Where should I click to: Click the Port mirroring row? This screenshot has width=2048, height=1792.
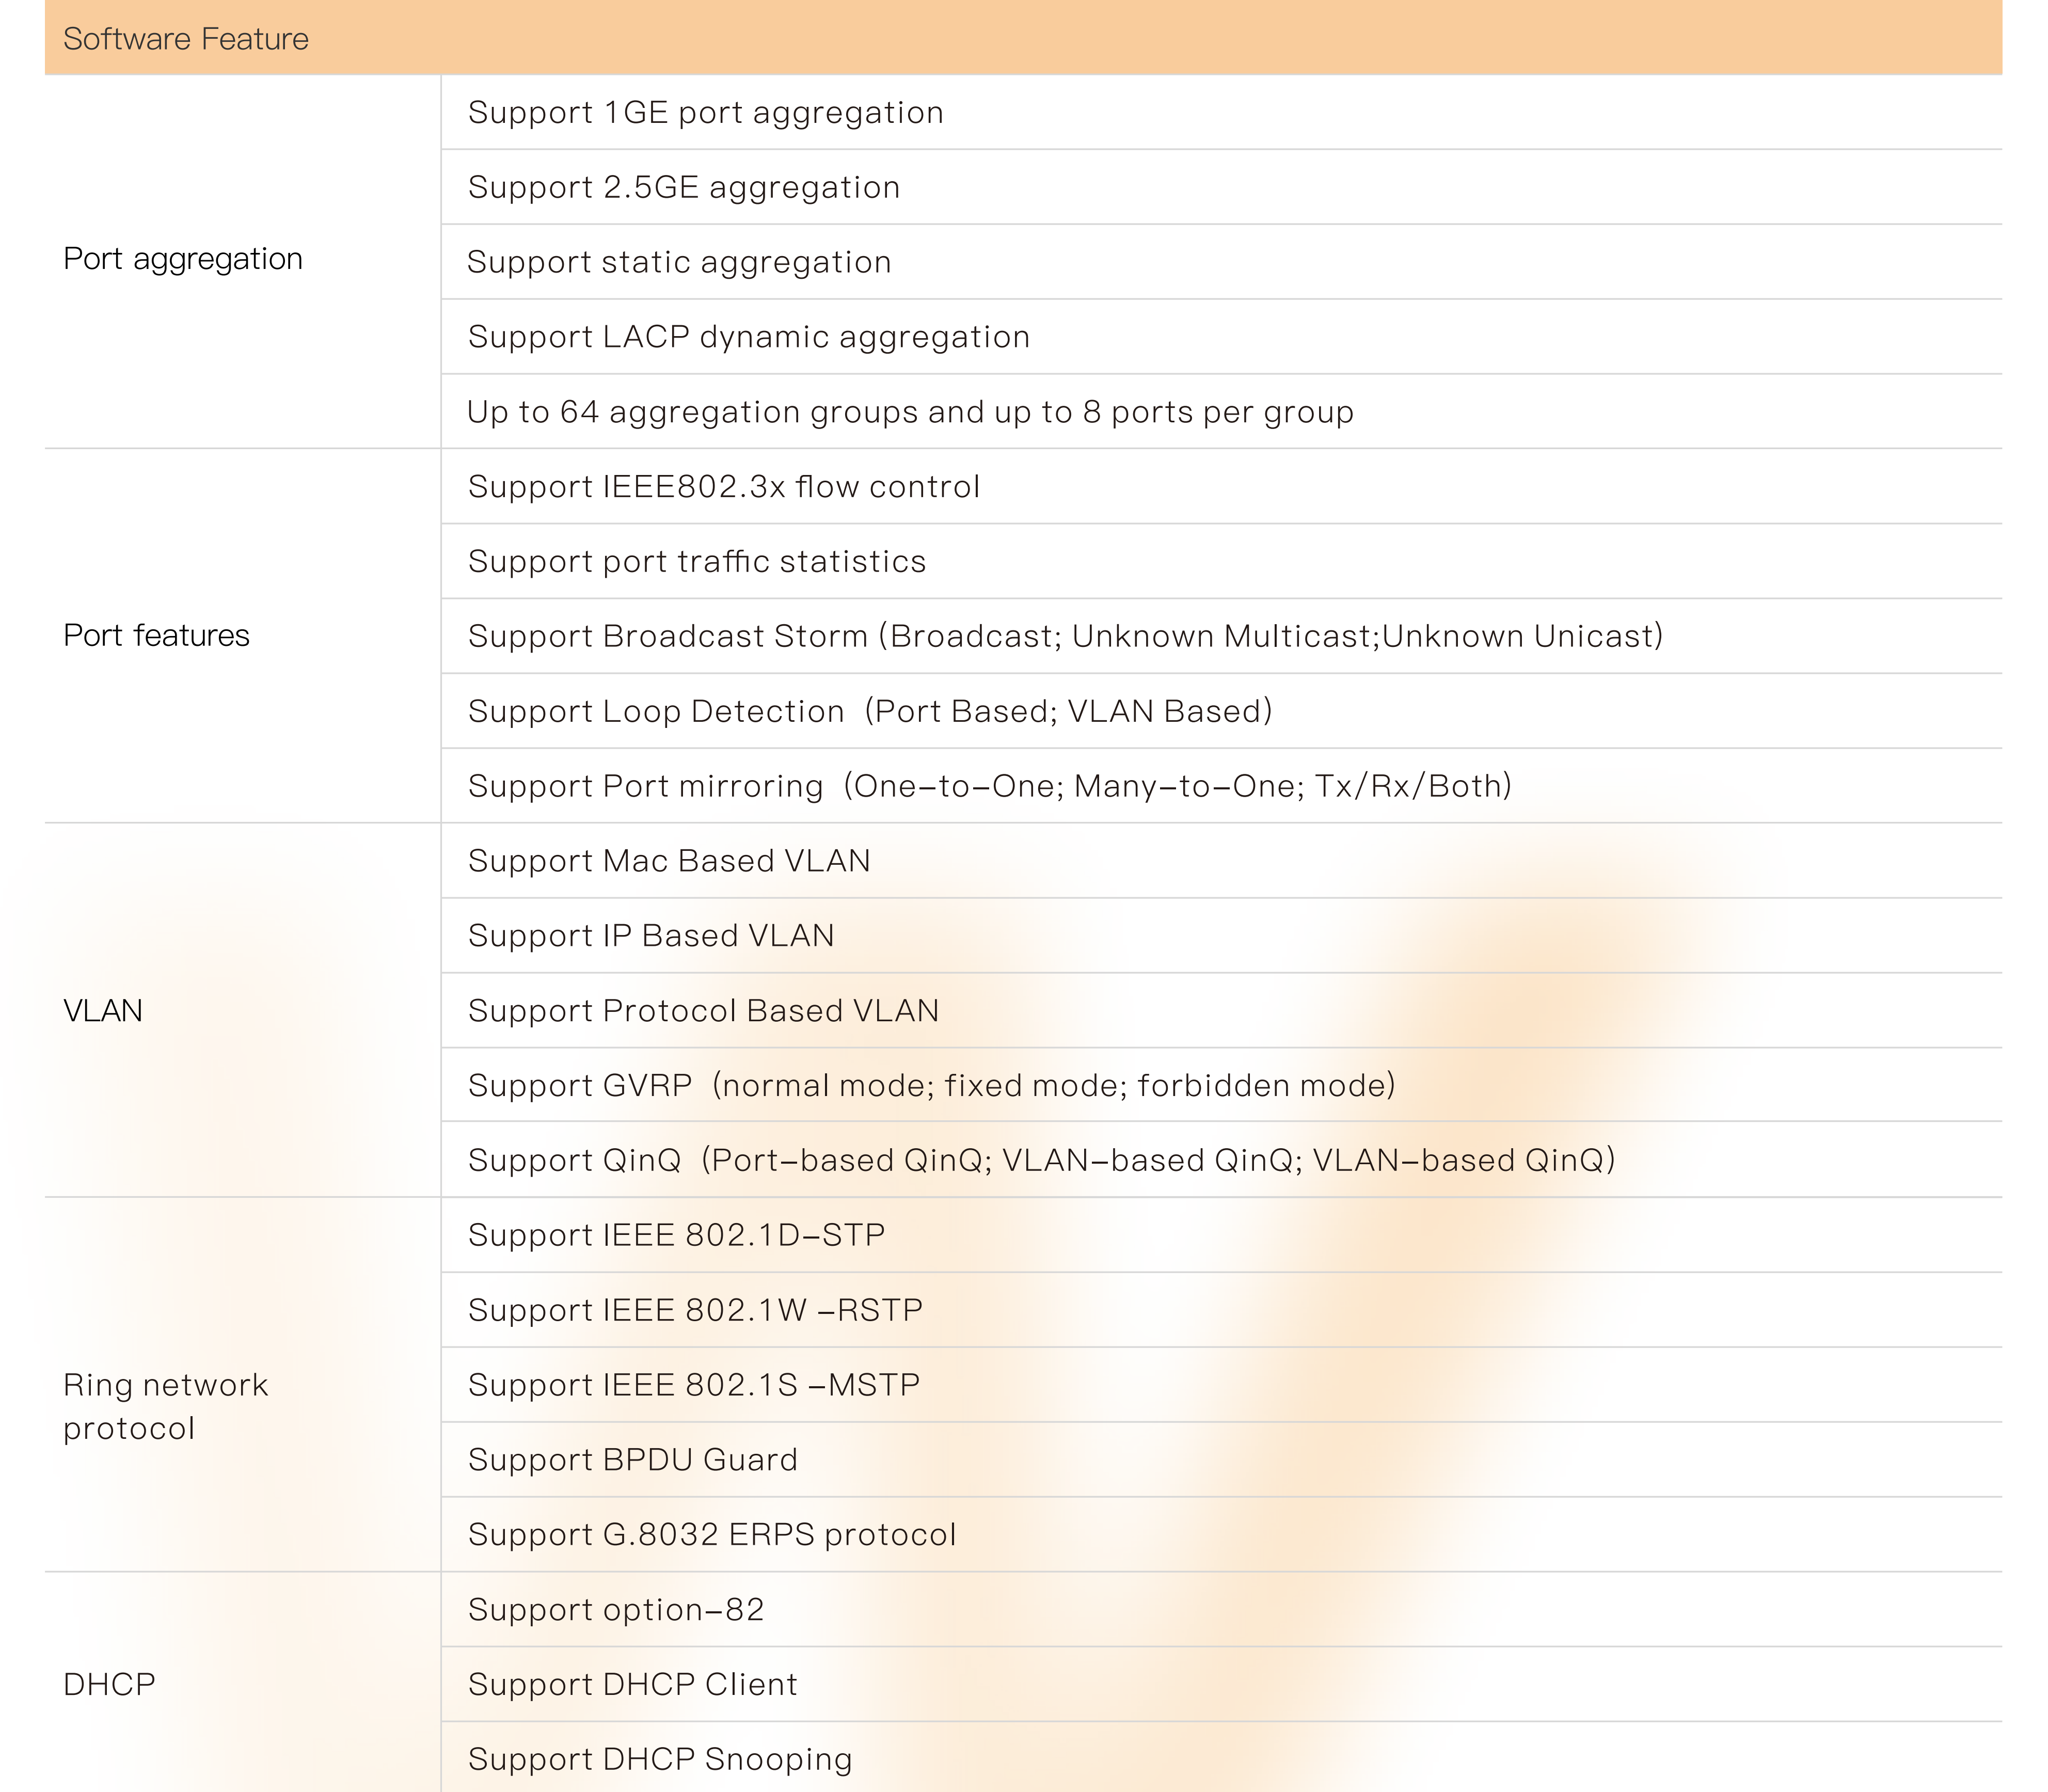[989, 786]
